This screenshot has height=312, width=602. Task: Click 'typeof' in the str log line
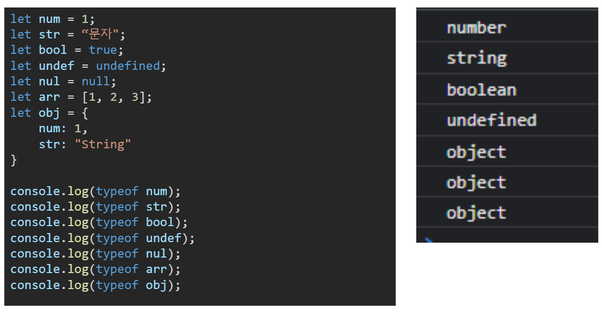[x=117, y=207]
